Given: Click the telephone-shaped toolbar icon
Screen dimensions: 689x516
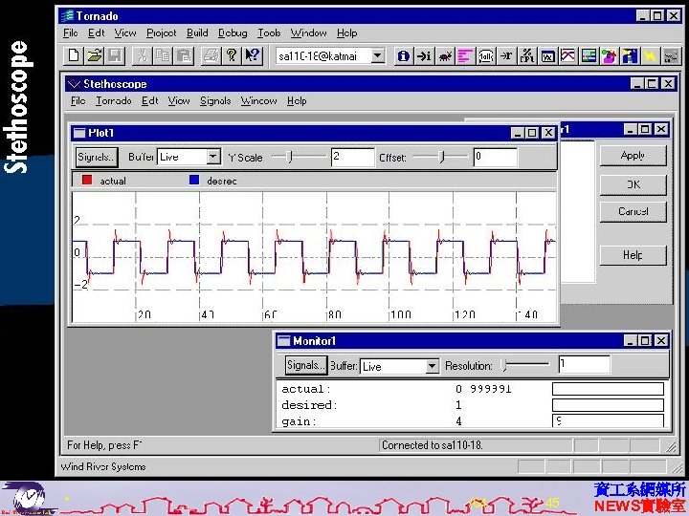Looking at the screenshot, I should [486, 55].
